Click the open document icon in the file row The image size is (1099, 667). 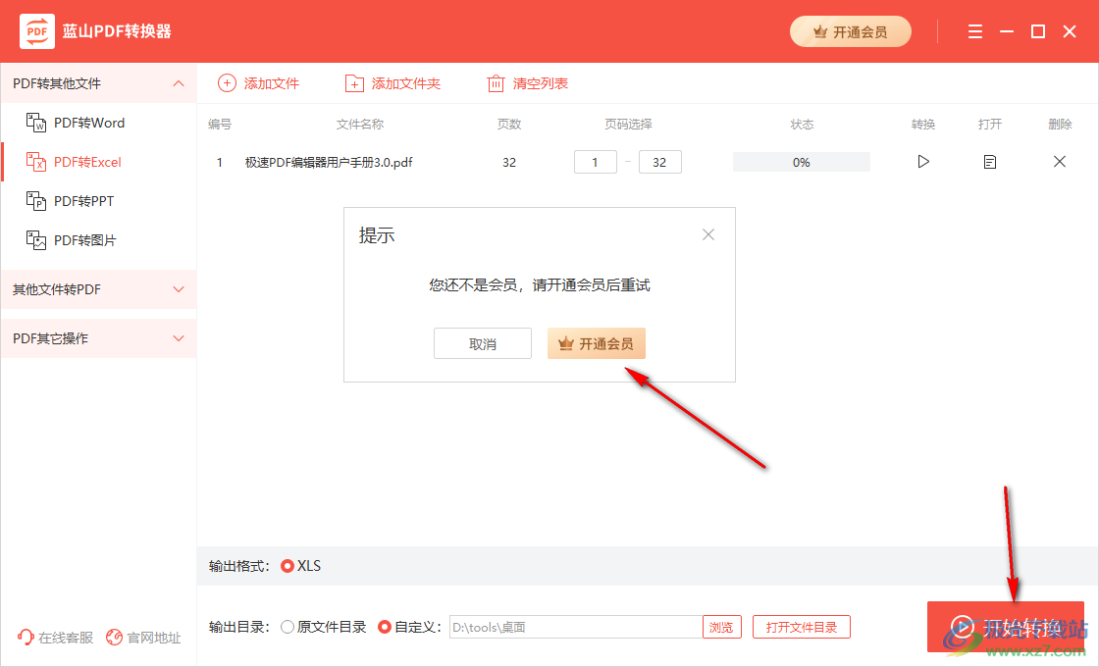(x=990, y=162)
